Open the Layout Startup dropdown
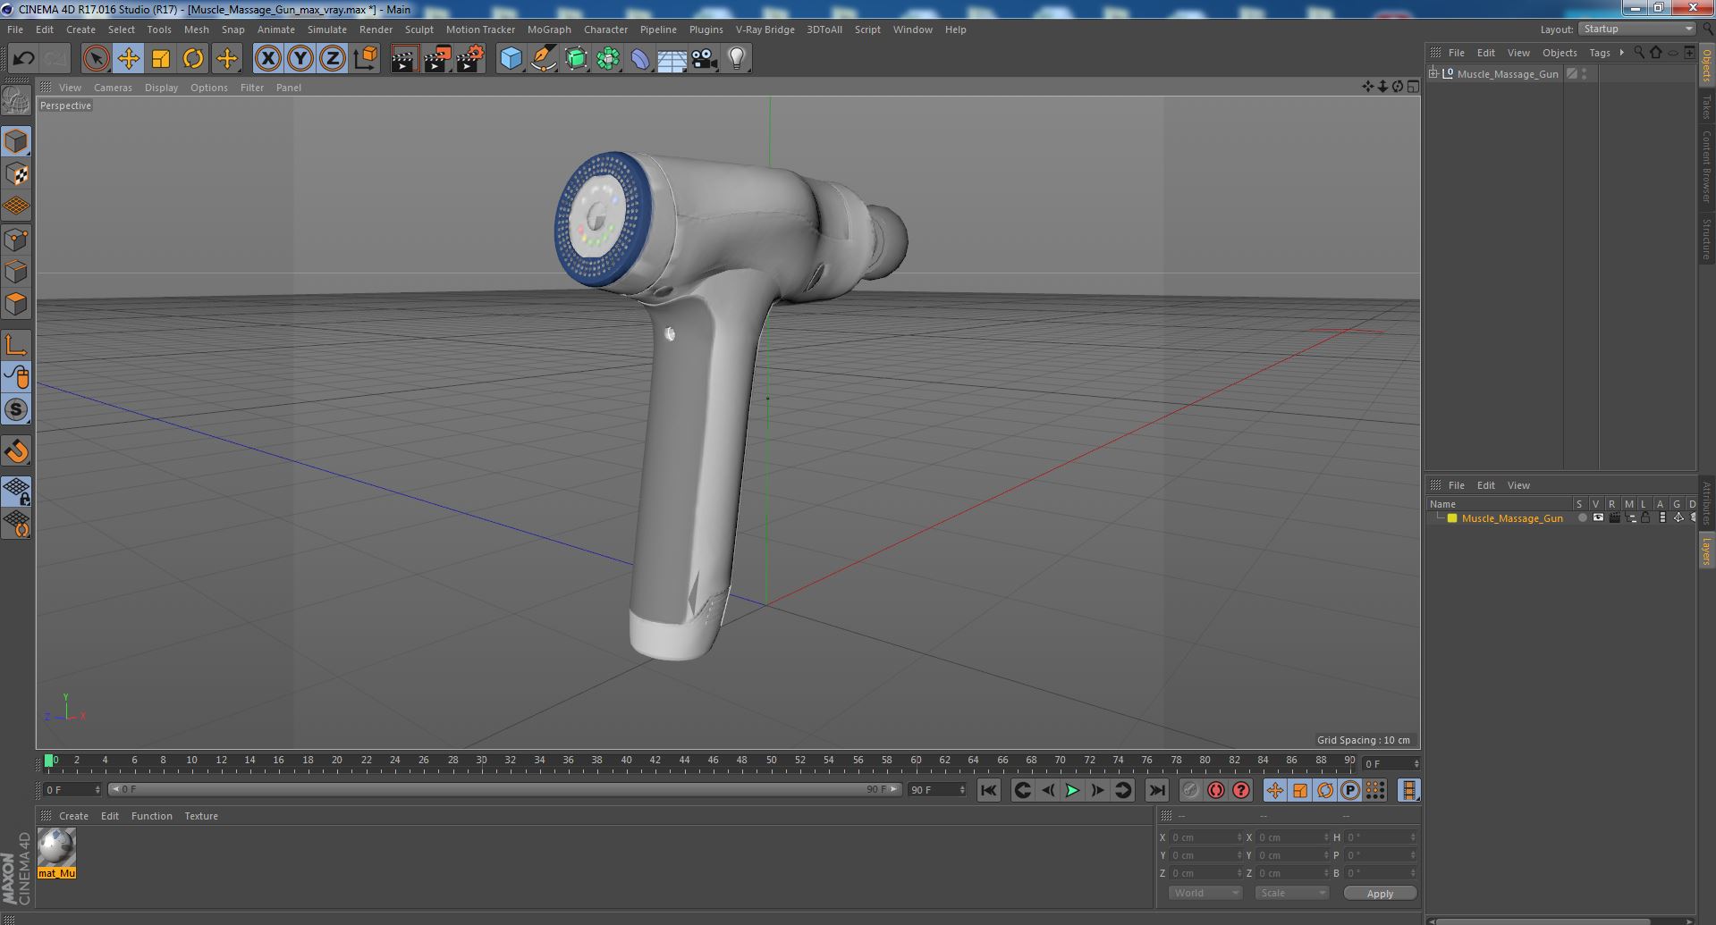This screenshot has width=1716, height=925. coord(1636,29)
